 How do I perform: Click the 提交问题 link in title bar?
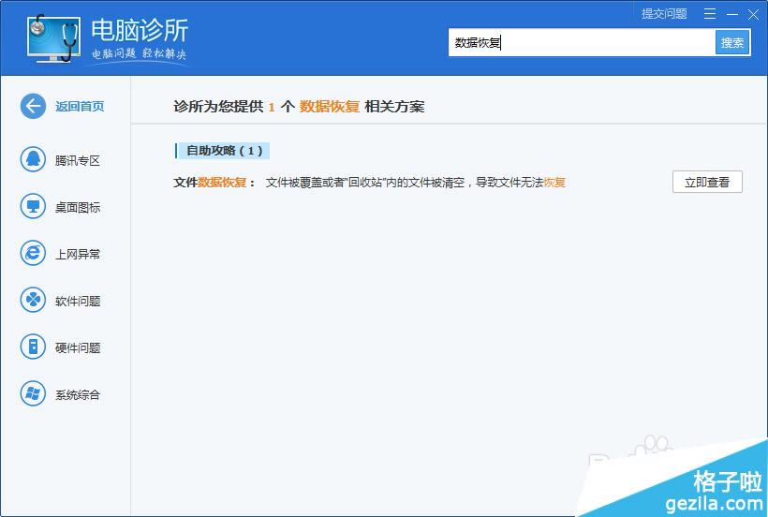(664, 14)
